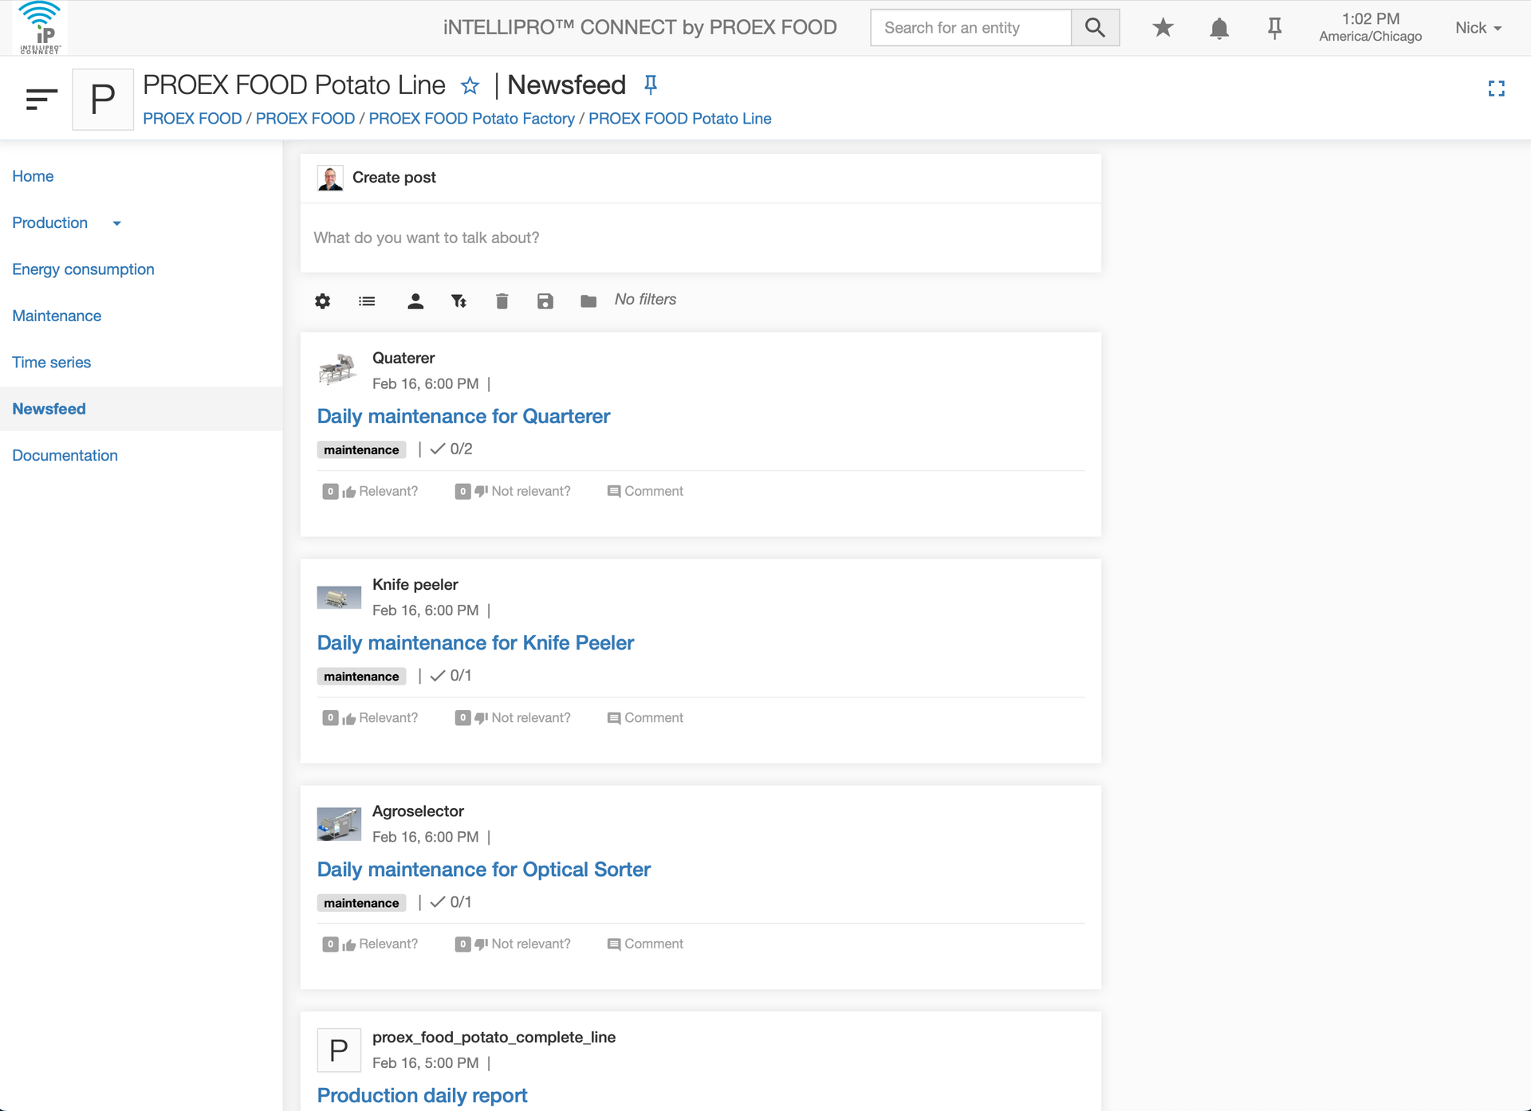
Task: Click the iNTELLIPRO Connect logo
Action: click(39, 28)
